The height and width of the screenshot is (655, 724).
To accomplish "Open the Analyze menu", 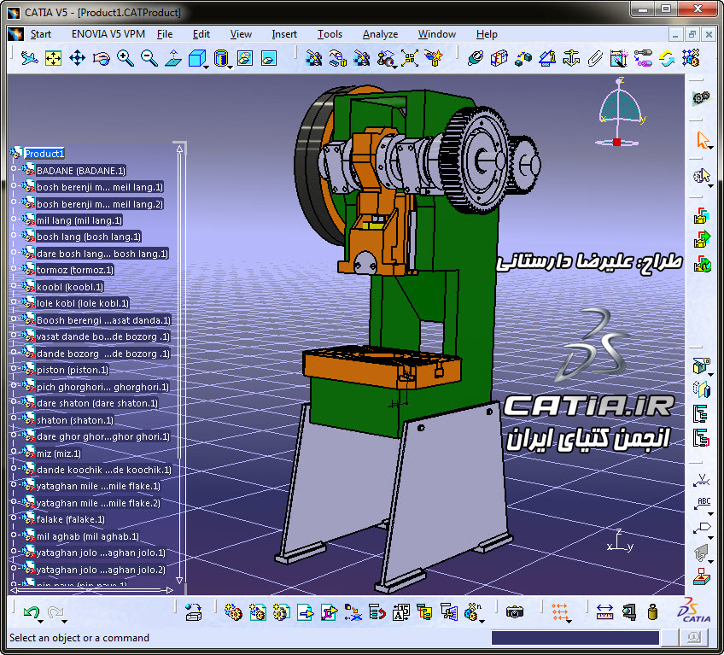I will pos(380,34).
